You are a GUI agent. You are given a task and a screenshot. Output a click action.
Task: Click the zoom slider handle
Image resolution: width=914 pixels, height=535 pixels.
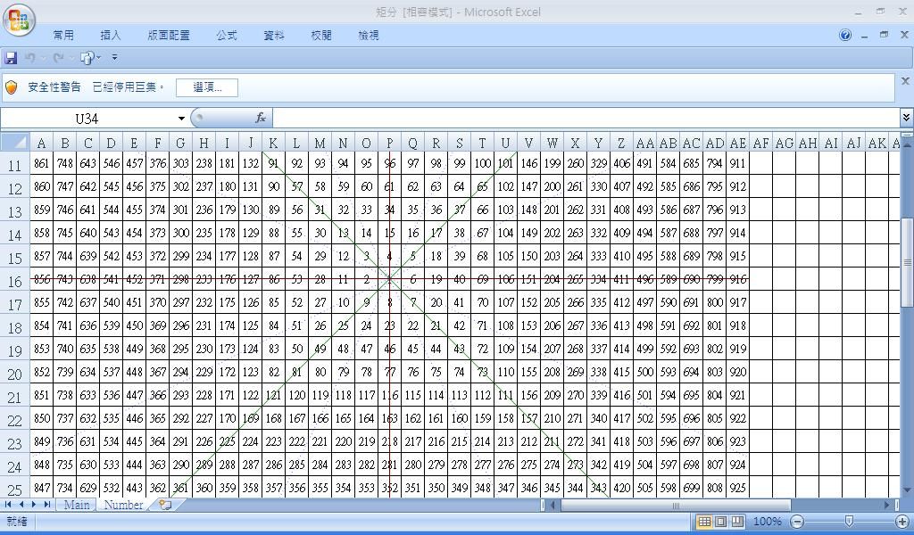850,522
